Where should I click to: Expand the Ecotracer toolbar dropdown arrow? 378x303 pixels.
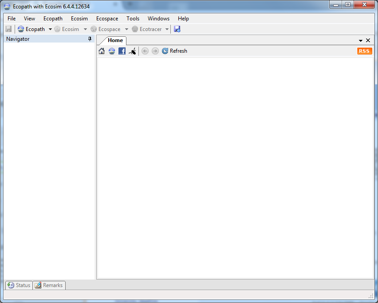click(x=167, y=29)
